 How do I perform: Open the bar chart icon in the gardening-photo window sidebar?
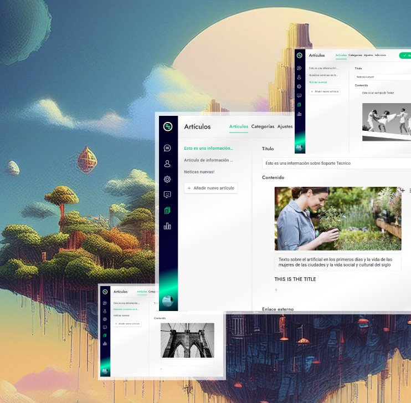tap(167, 226)
